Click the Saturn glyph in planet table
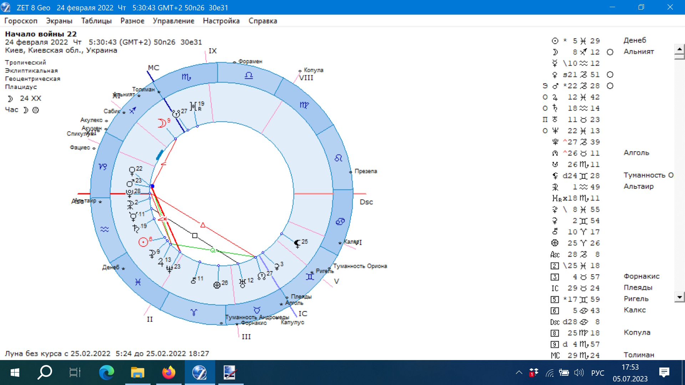 point(555,108)
